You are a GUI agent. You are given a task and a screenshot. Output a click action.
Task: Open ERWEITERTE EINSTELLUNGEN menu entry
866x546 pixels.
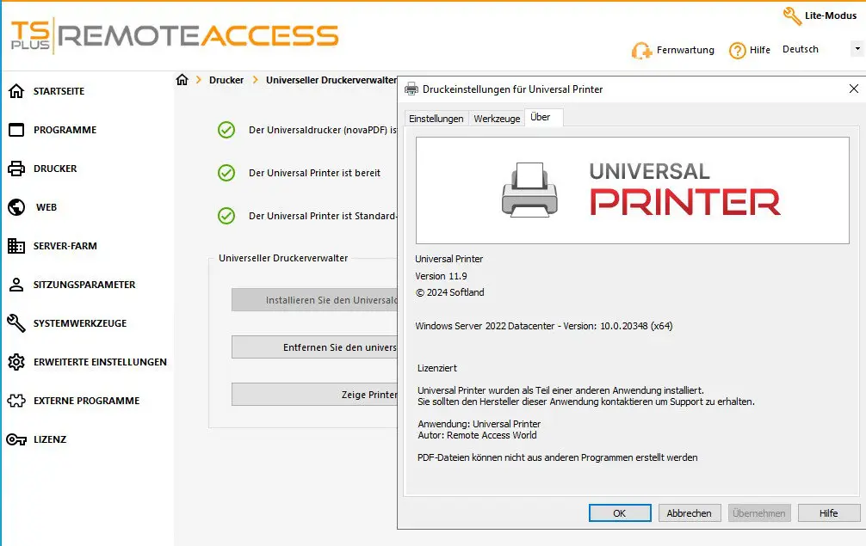(x=100, y=362)
